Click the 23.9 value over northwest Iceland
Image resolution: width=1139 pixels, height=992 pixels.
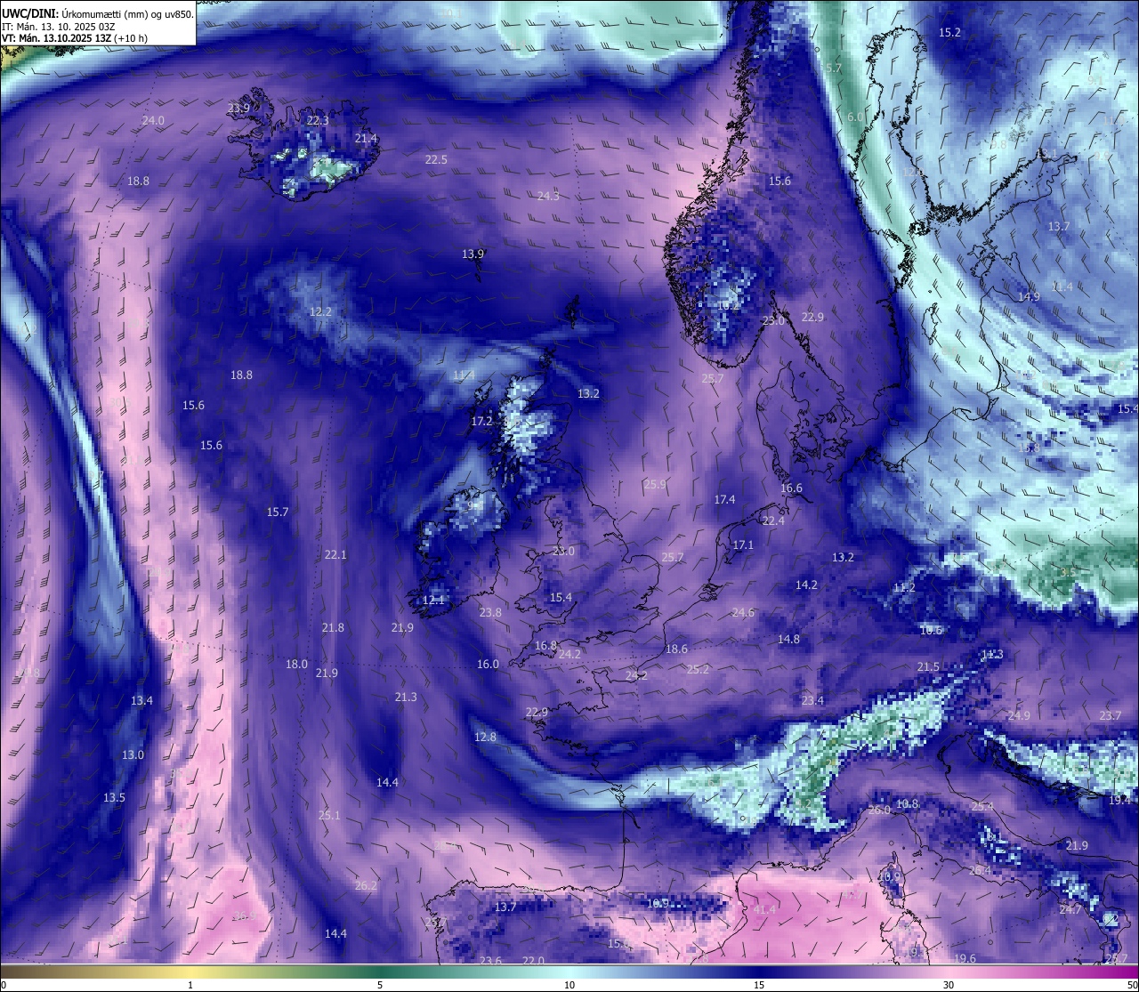[x=238, y=109]
